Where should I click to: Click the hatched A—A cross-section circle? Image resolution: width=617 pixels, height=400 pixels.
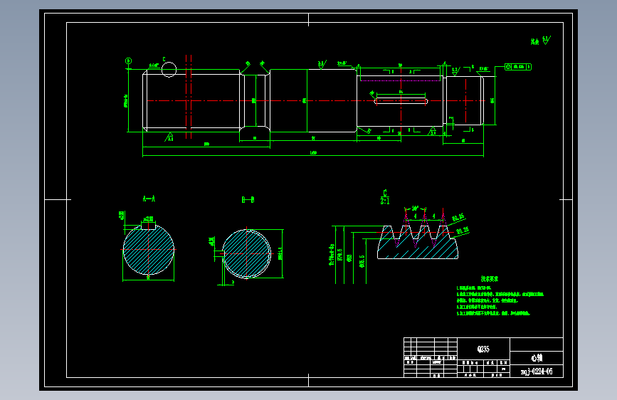click(x=149, y=249)
